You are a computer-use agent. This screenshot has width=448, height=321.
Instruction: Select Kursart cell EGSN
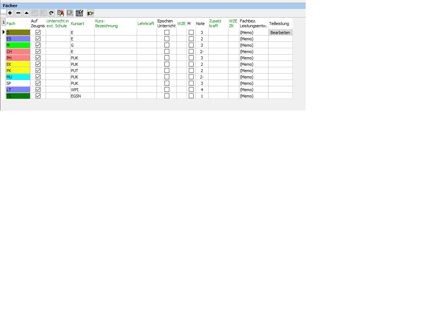[82, 96]
